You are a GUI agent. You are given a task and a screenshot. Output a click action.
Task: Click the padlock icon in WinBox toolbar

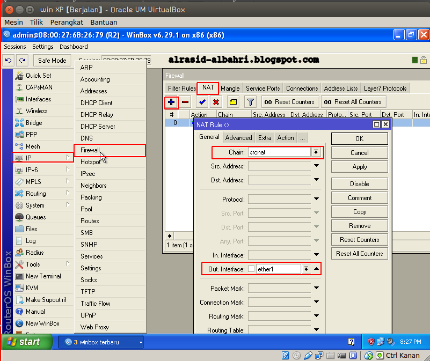pos(424,60)
